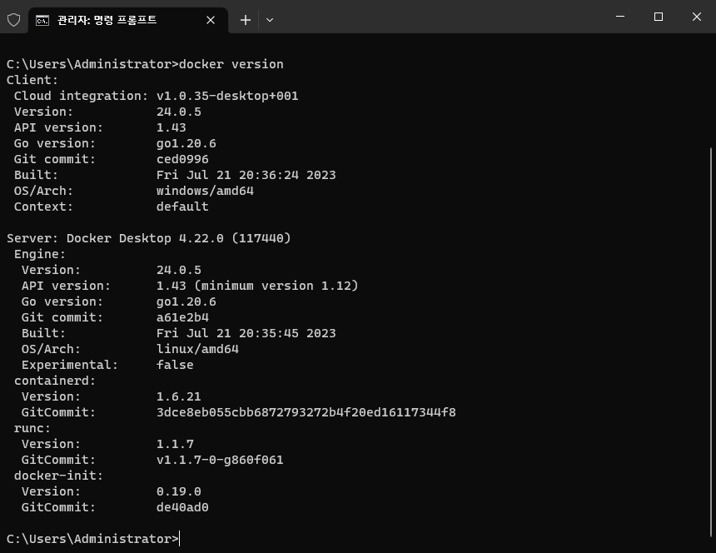The height and width of the screenshot is (553, 716).
Task: Click 'v1.0.35-desktop+001' Cloud integration value
Action: point(227,96)
